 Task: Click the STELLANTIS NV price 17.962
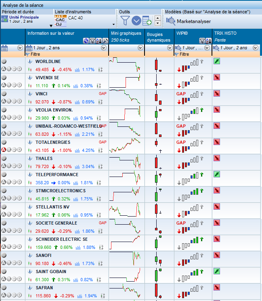(x=42, y=215)
